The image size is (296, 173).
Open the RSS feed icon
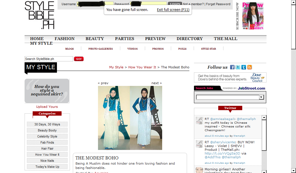[x=249, y=67]
